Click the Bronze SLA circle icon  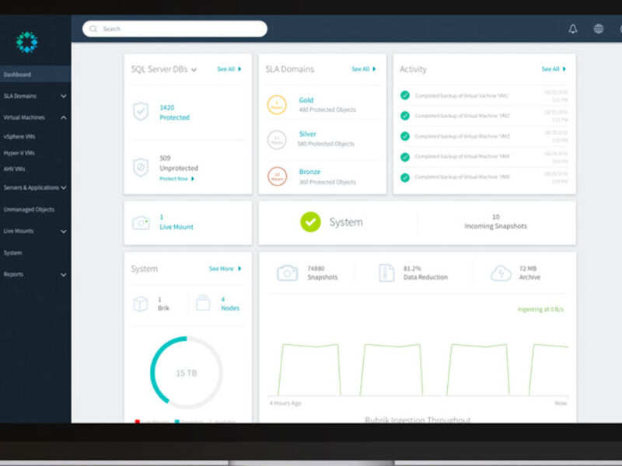[x=277, y=176]
